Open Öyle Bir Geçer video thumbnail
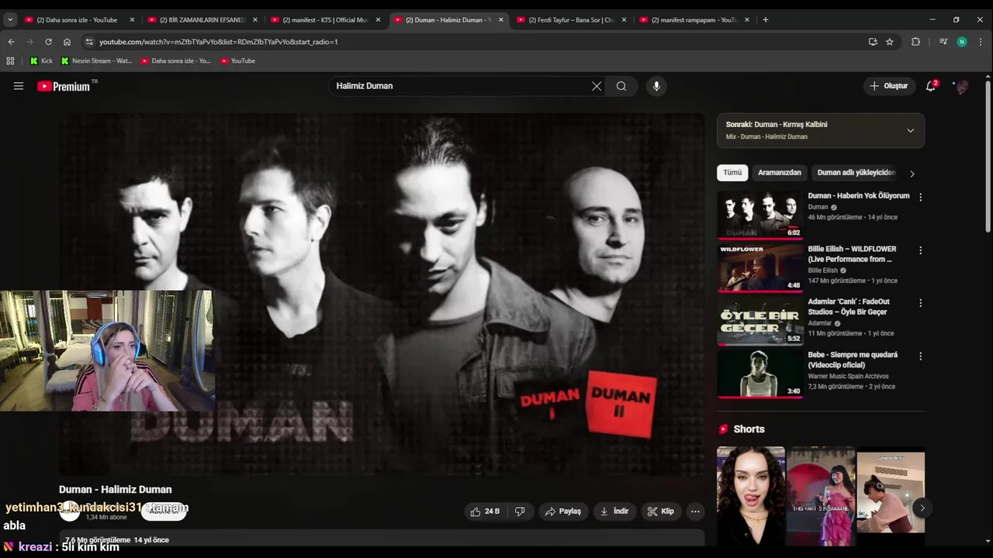This screenshot has height=558, width=993. coord(759,321)
